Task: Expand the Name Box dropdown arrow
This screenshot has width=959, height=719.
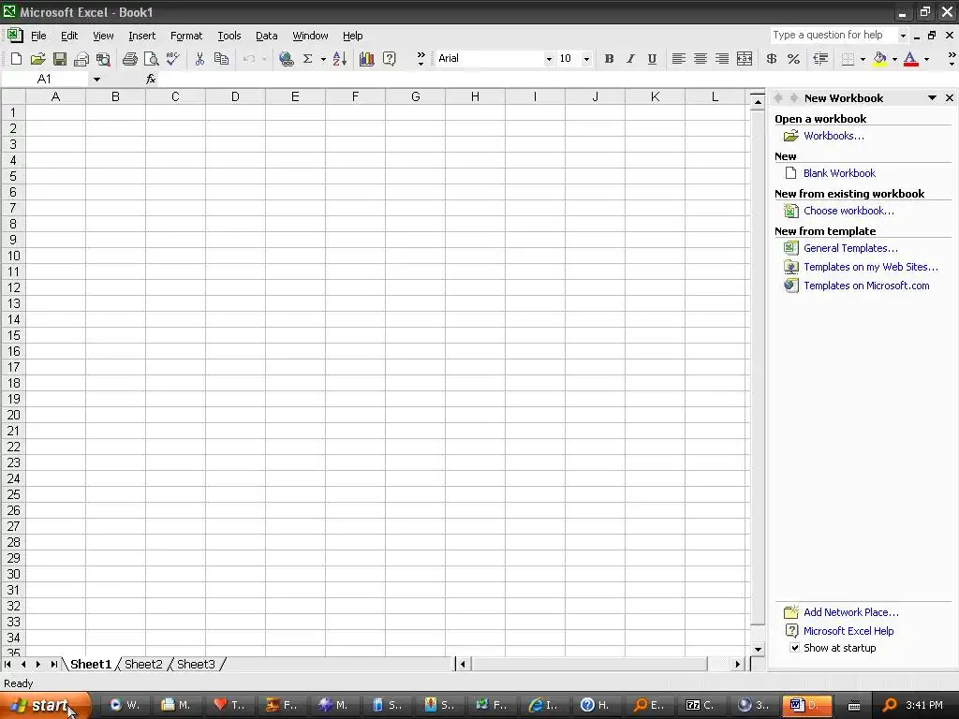Action: 96,79
